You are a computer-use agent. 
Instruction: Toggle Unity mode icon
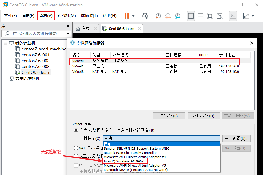[x=220, y=16]
